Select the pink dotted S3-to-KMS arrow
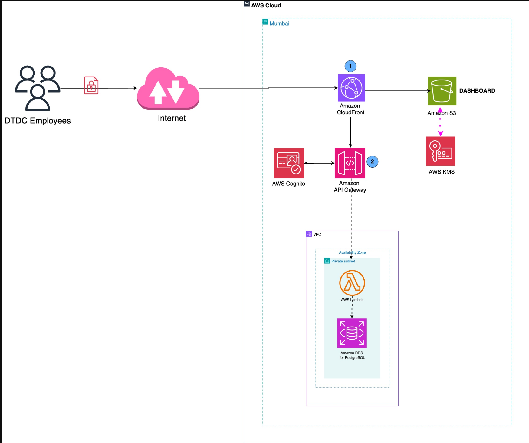Screen dimensions: 529x443 coord(440,124)
